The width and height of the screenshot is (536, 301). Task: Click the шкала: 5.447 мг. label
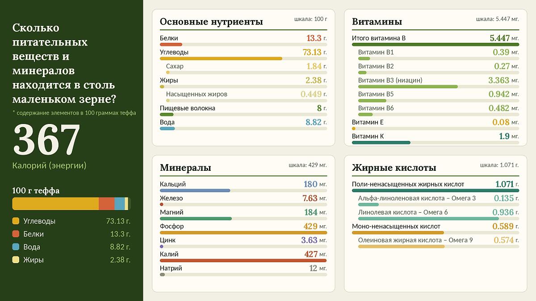pyautogui.click(x=498, y=19)
